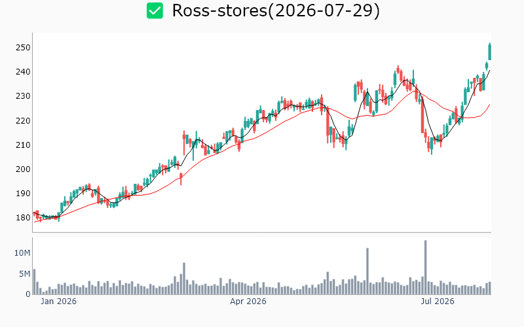Click the 0 volume axis label
524x327 pixels.
click(28, 294)
